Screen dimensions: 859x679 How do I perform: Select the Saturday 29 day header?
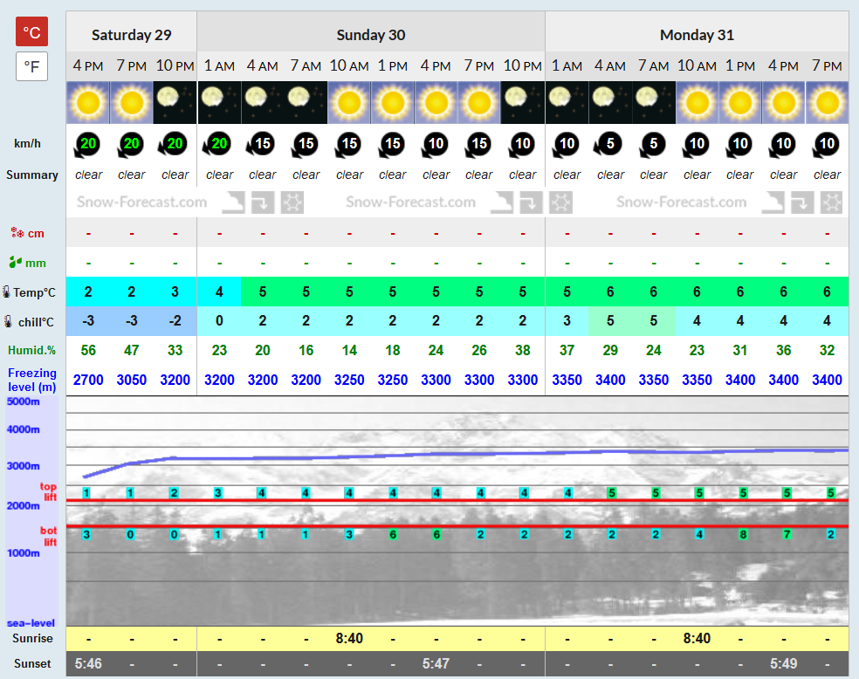click(132, 35)
